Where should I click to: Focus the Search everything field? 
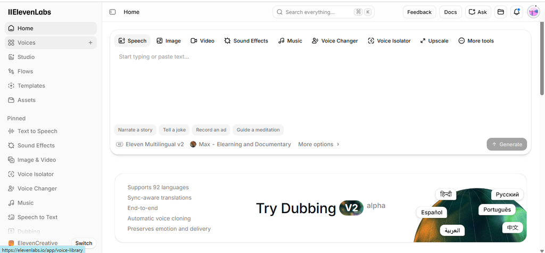tap(323, 12)
